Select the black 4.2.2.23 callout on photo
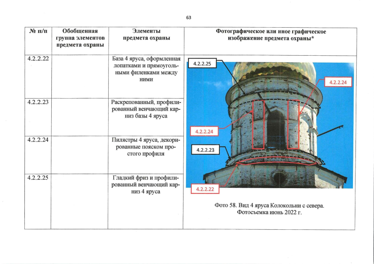Image resolution: width=374 pixels, height=264 pixels. tap(206, 150)
